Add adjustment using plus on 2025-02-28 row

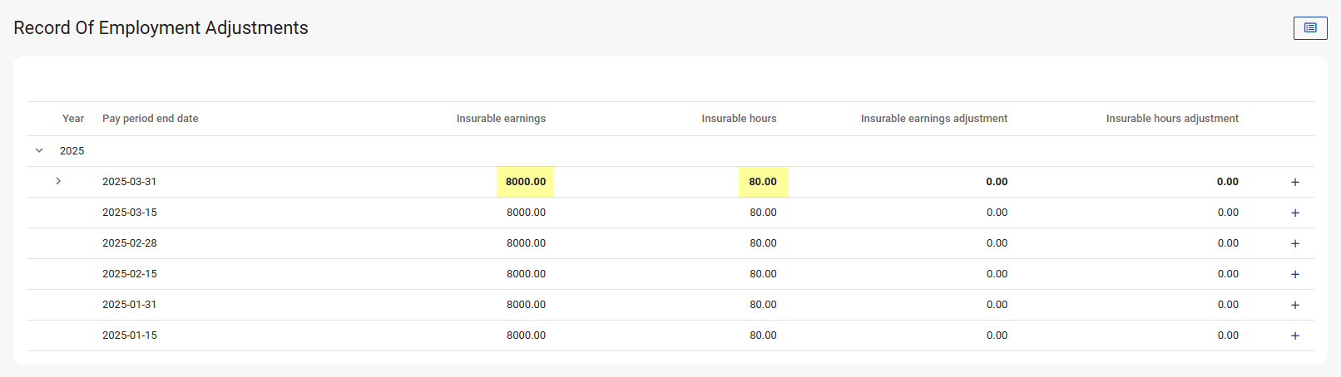tap(1295, 243)
